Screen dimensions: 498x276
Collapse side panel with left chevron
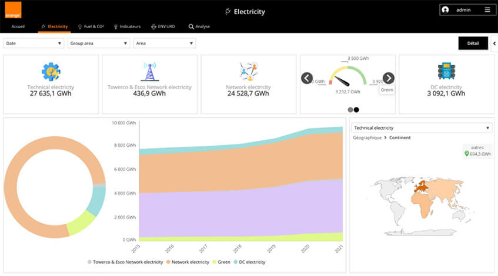[494, 43]
